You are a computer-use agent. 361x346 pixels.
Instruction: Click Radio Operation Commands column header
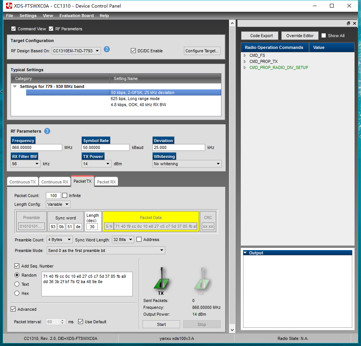pyautogui.click(x=275, y=47)
